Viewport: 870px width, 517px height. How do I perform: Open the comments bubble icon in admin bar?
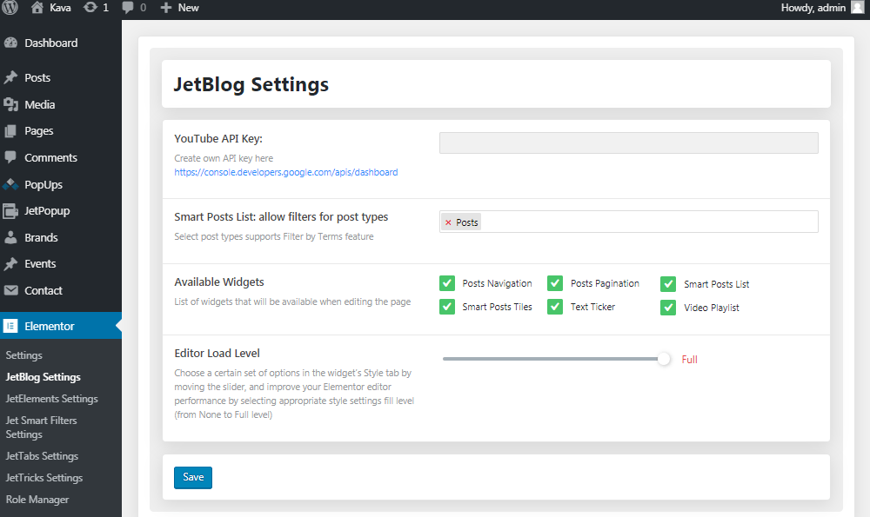click(x=128, y=8)
